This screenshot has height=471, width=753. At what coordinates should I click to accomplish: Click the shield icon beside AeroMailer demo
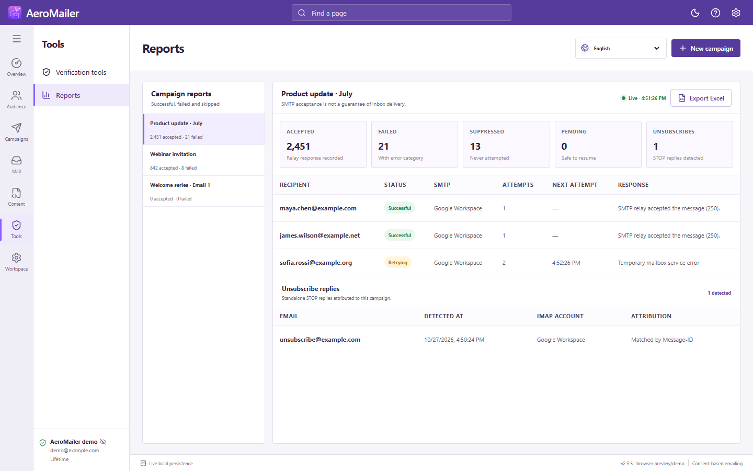(43, 443)
